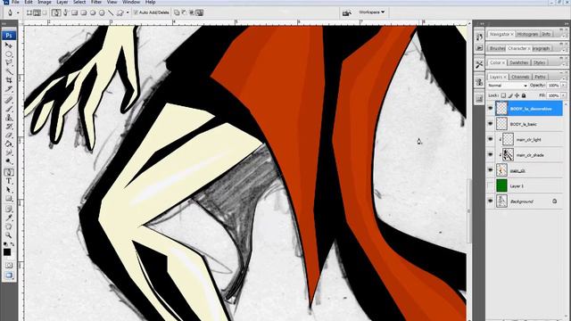Select the Slice tool
Screen dimensions: 571x321
9,89
